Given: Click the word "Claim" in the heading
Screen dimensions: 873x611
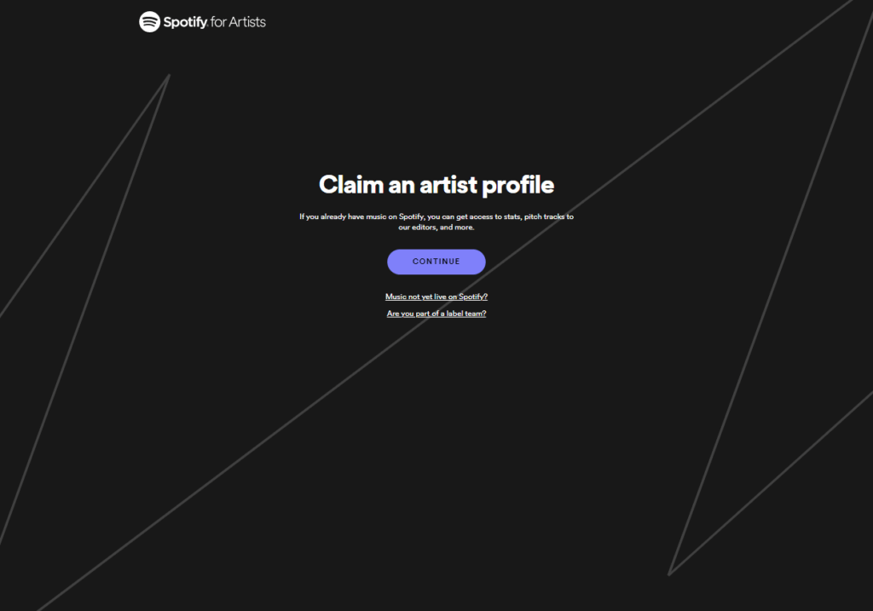Looking at the screenshot, I should click(350, 185).
